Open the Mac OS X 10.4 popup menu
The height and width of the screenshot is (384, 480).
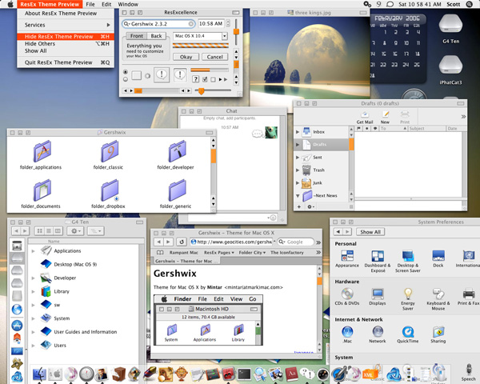pos(201,36)
